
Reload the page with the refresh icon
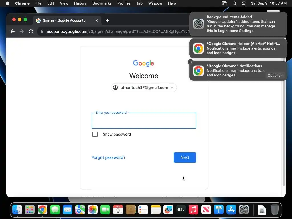click(31, 31)
